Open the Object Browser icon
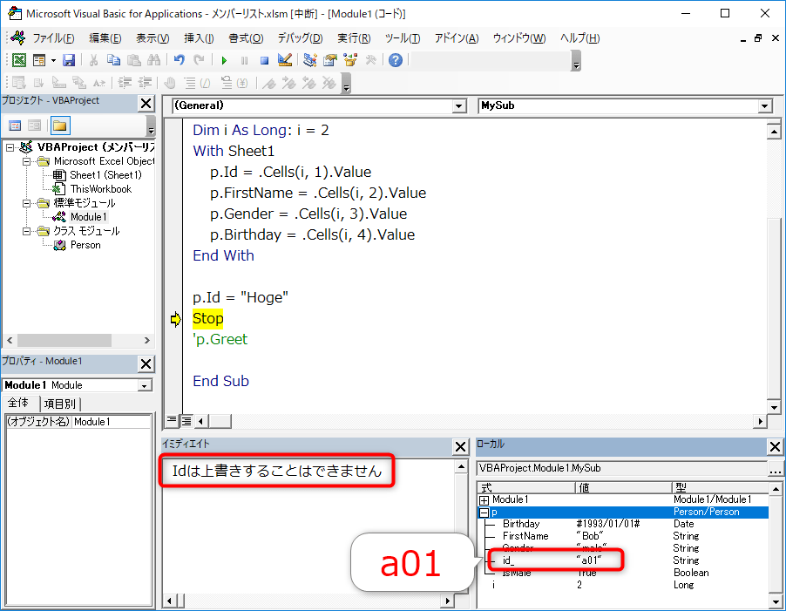 coord(349,59)
